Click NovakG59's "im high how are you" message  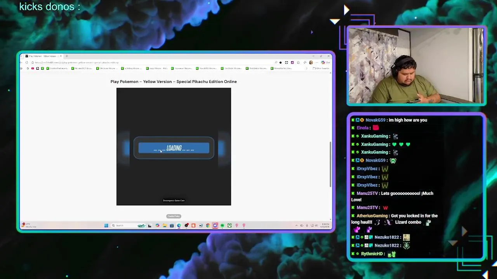click(408, 120)
